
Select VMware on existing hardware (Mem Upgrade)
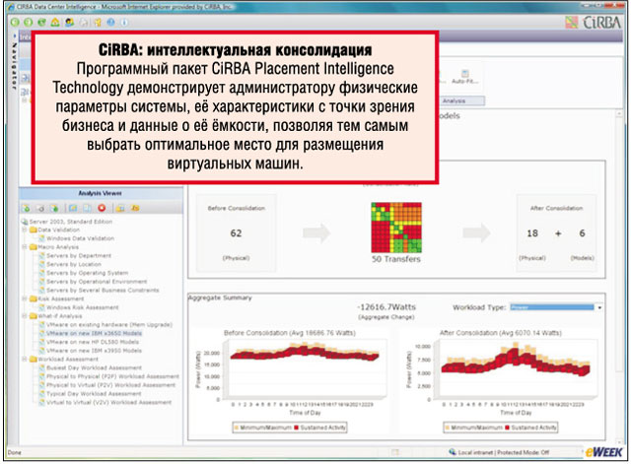(109, 325)
